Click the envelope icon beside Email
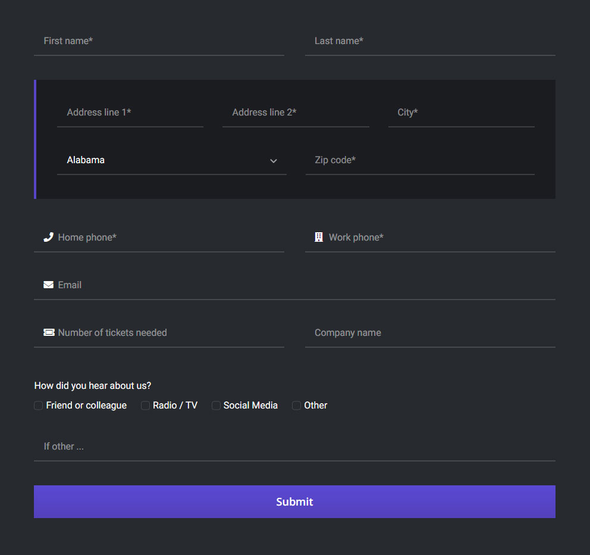This screenshot has height=555, width=590. click(48, 285)
